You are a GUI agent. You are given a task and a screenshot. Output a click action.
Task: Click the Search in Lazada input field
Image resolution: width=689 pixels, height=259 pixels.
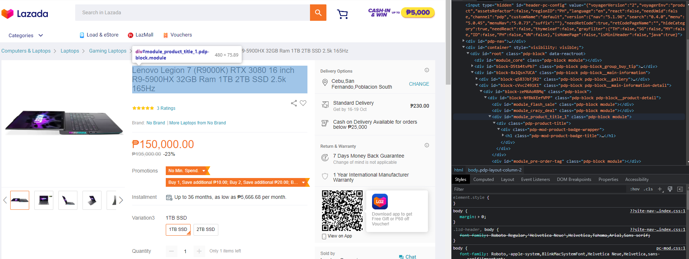[192, 13]
